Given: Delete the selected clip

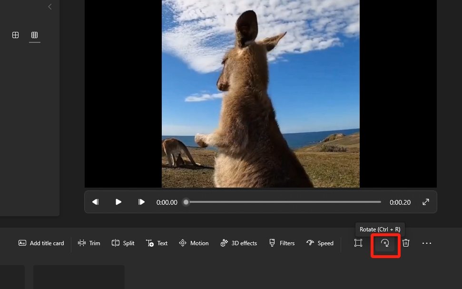Looking at the screenshot, I should (x=405, y=243).
